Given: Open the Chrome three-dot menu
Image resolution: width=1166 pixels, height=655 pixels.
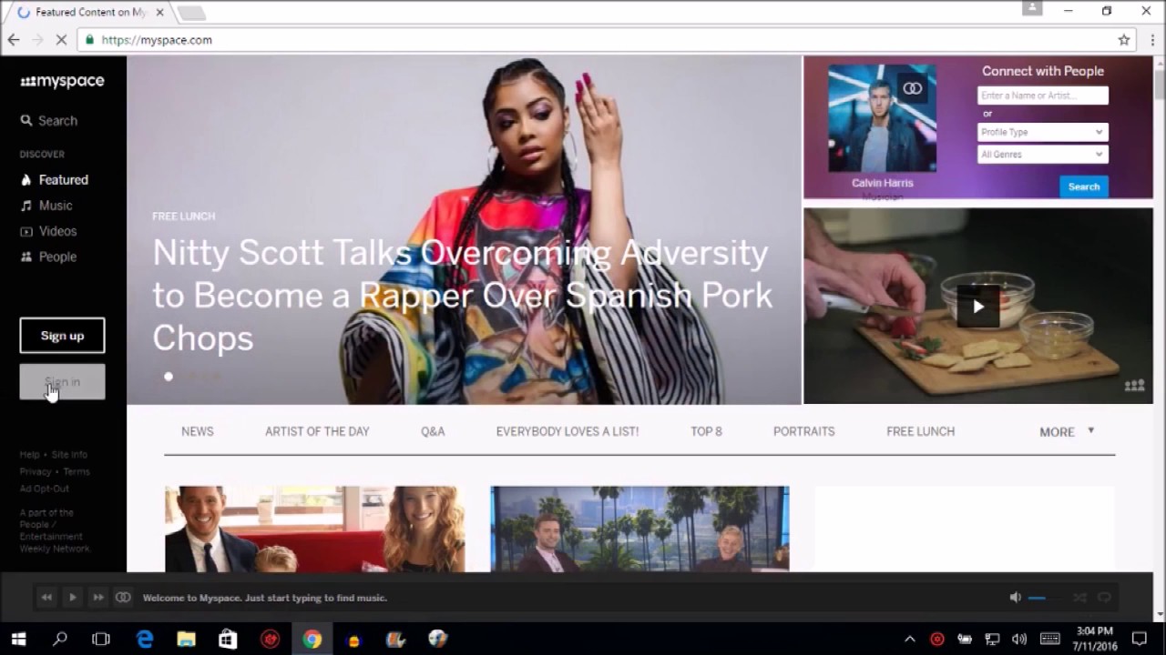Looking at the screenshot, I should click(x=1152, y=40).
